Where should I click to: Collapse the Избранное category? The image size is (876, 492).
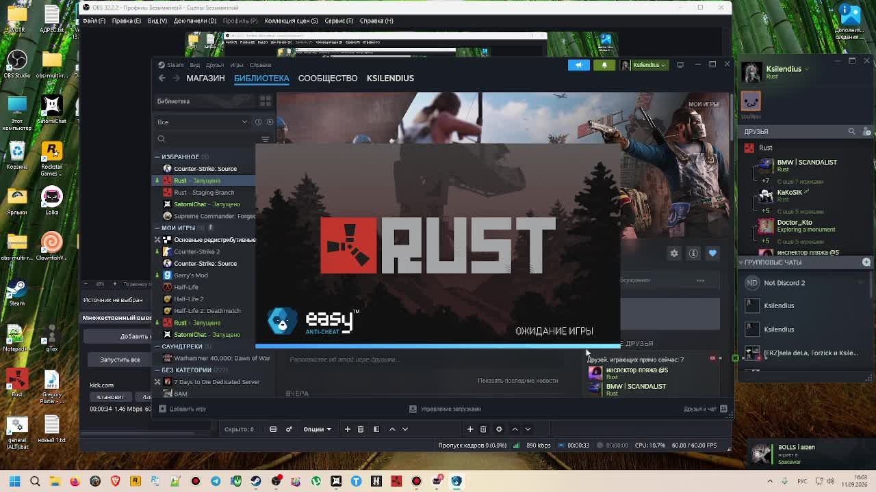coord(157,156)
